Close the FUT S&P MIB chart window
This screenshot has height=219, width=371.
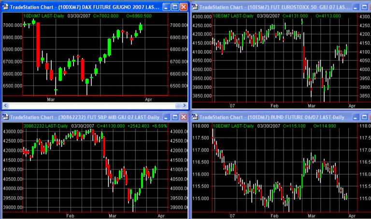pos(183,117)
